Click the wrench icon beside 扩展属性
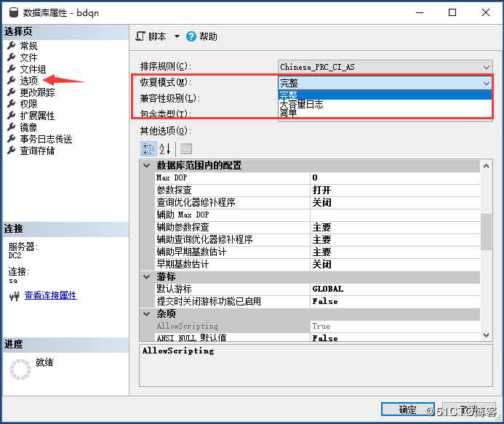Image resolution: width=504 pixels, height=424 pixels. pos(11,116)
